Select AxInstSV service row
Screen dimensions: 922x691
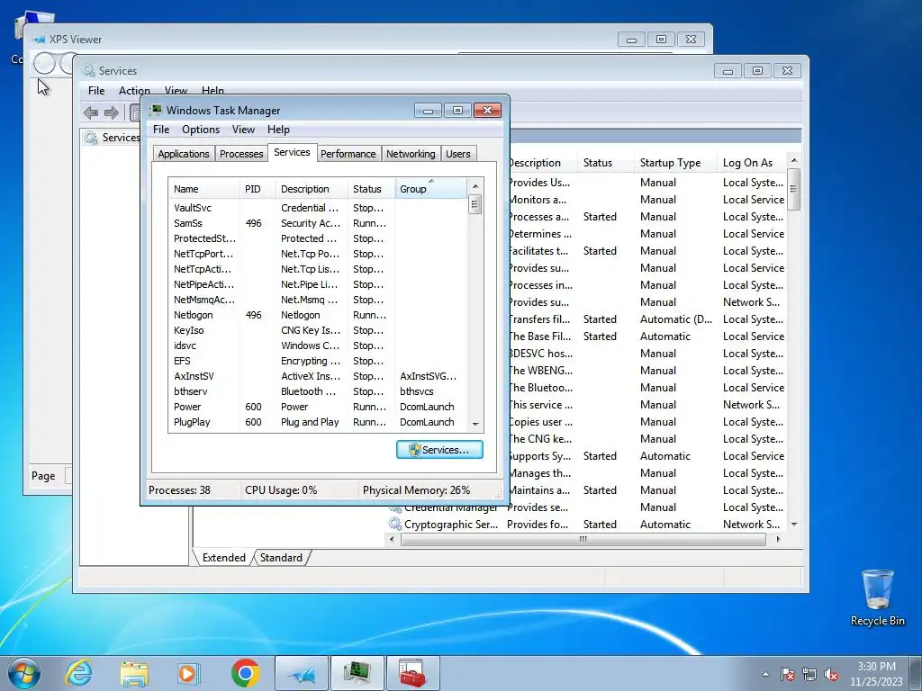318,376
